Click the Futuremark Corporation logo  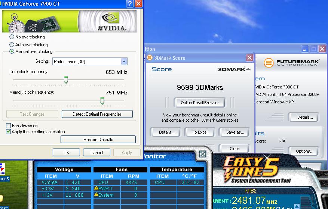291,62
